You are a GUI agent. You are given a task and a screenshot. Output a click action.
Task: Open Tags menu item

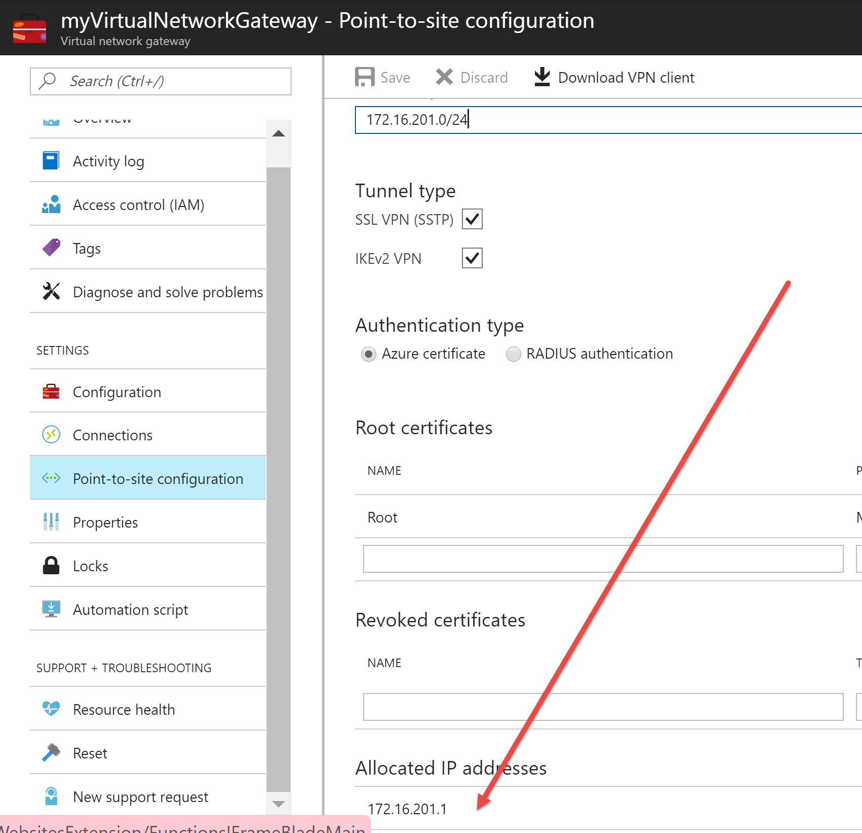[148, 248]
